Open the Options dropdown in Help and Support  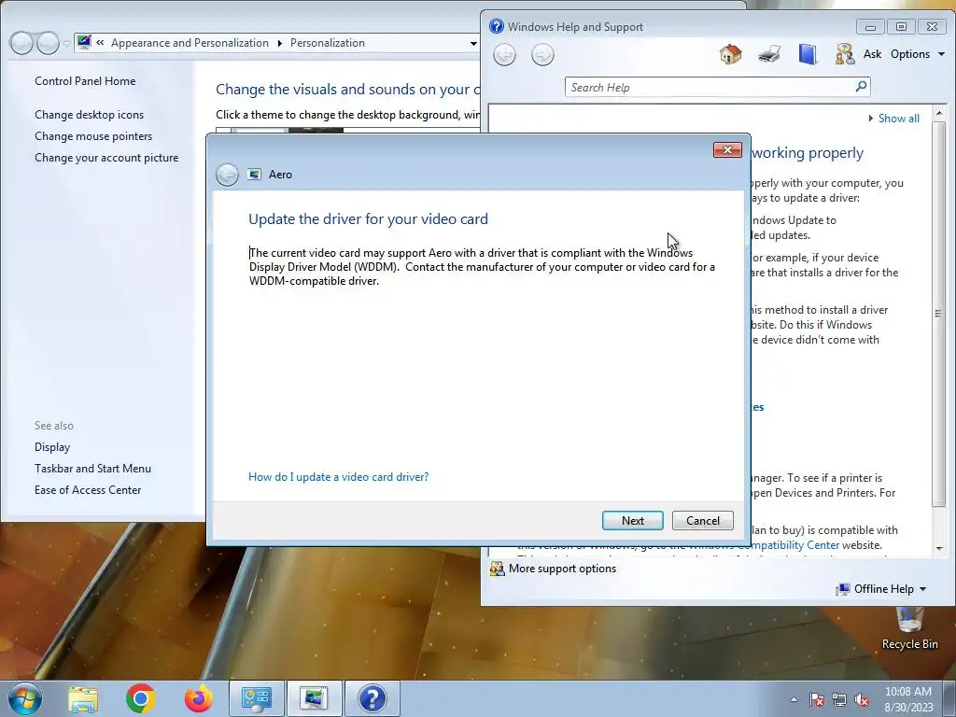click(918, 54)
